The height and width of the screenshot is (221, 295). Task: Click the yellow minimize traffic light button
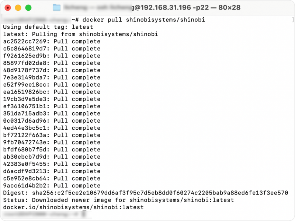pyautogui.click(x=17, y=7)
